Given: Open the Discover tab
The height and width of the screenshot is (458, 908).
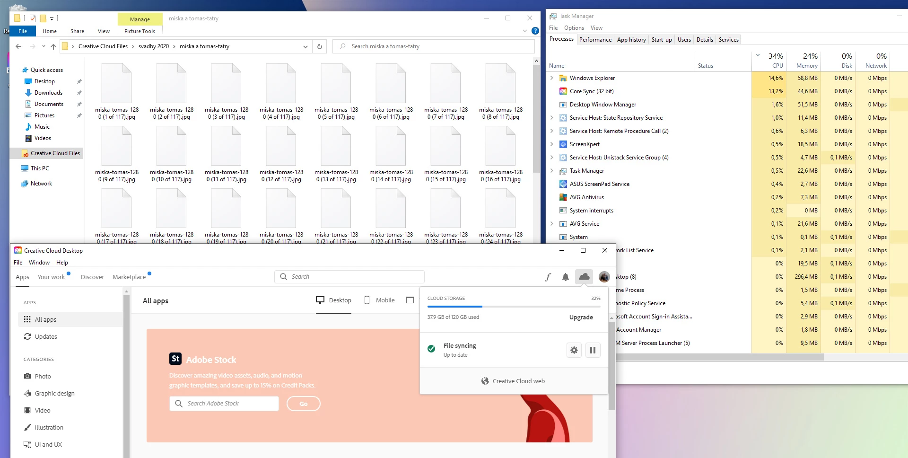Looking at the screenshot, I should point(92,277).
